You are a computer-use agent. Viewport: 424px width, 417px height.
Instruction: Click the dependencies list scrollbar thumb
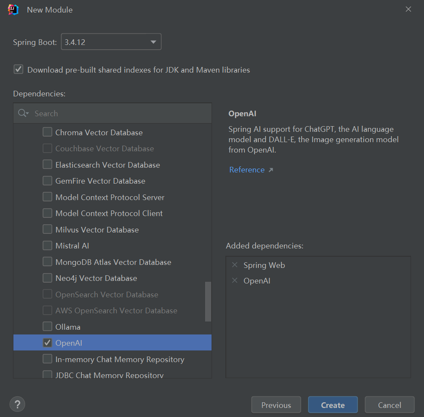point(208,302)
